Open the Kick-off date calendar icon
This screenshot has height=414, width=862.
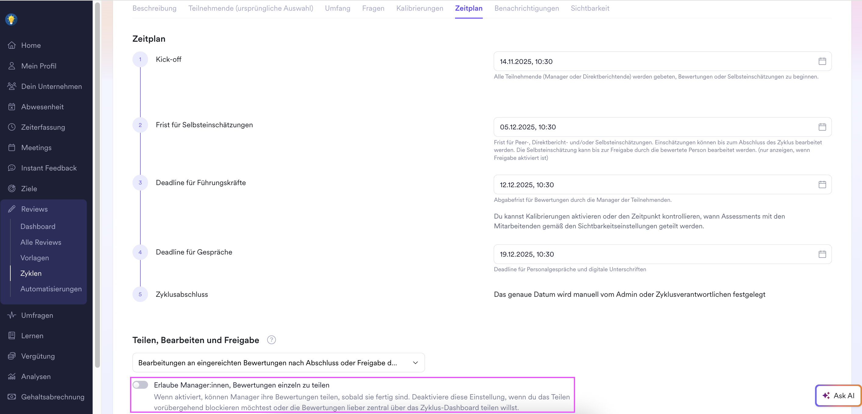pyautogui.click(x=822, y=61)
